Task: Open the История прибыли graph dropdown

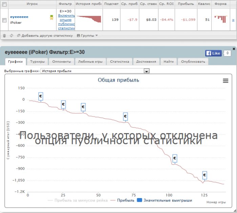Action: point(95,71)
